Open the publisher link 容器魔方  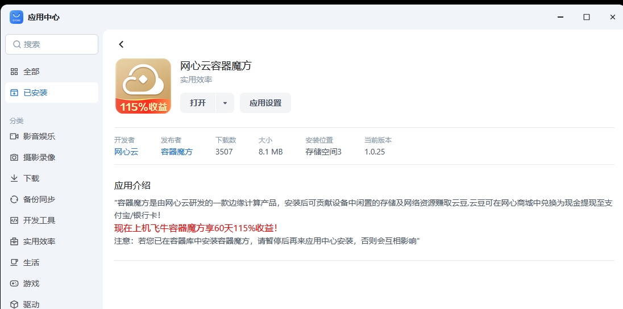pos(177,152)
